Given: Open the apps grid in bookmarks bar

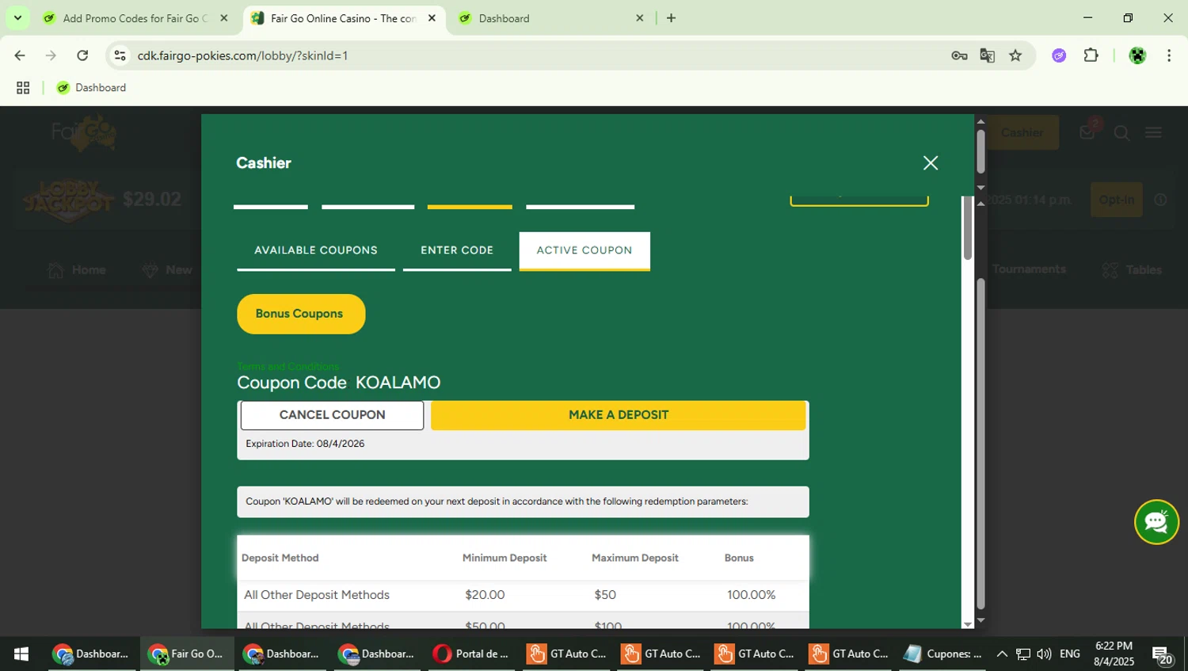Looking at the screenshot, I should [23, 88].
